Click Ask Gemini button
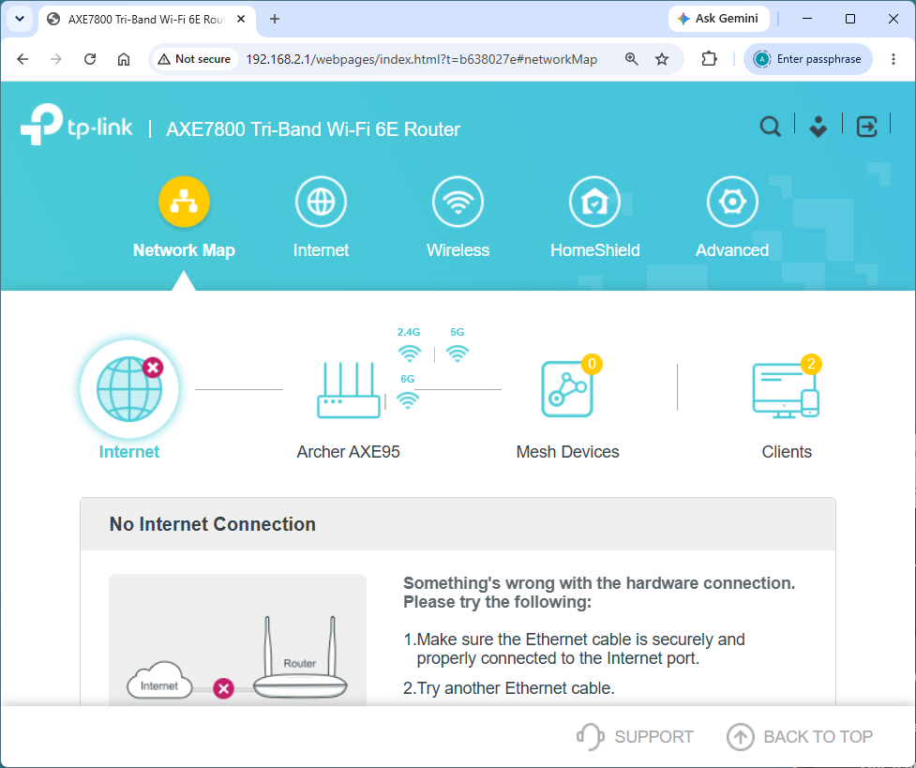 tap(718, 19)
